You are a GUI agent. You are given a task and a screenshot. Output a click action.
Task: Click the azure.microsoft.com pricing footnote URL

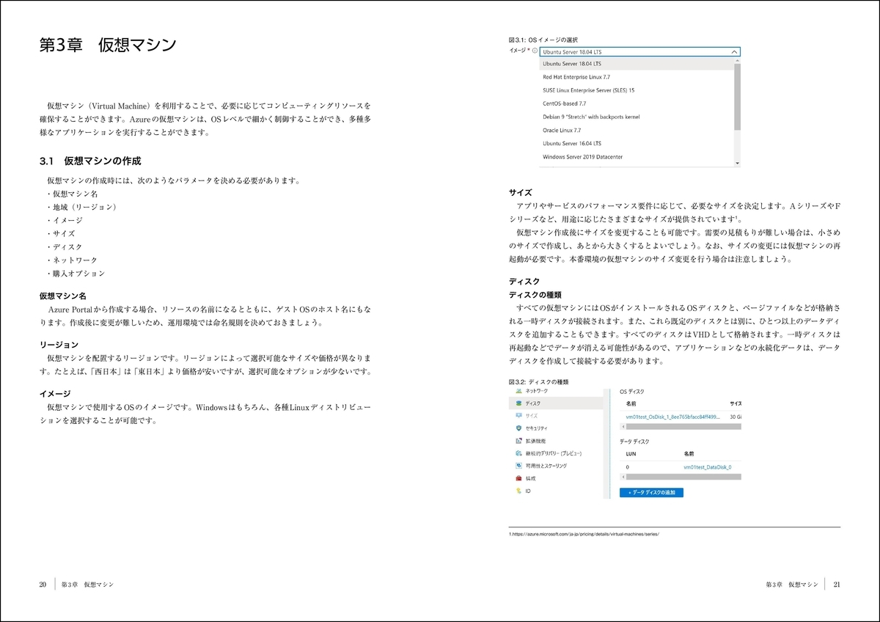tap(585, 534)
